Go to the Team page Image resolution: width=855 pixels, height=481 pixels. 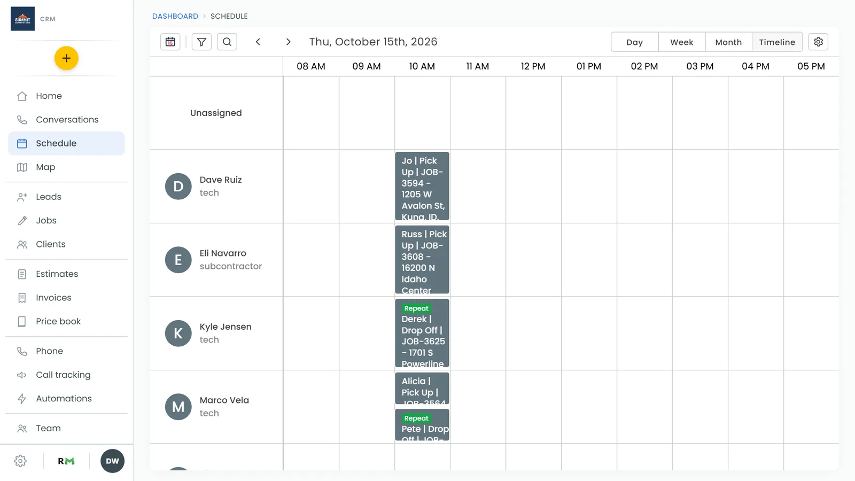[x=66, y=428]
